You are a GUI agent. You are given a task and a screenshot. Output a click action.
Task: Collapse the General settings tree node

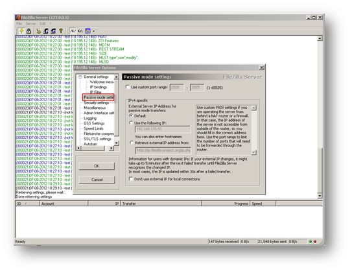point(80,77)
